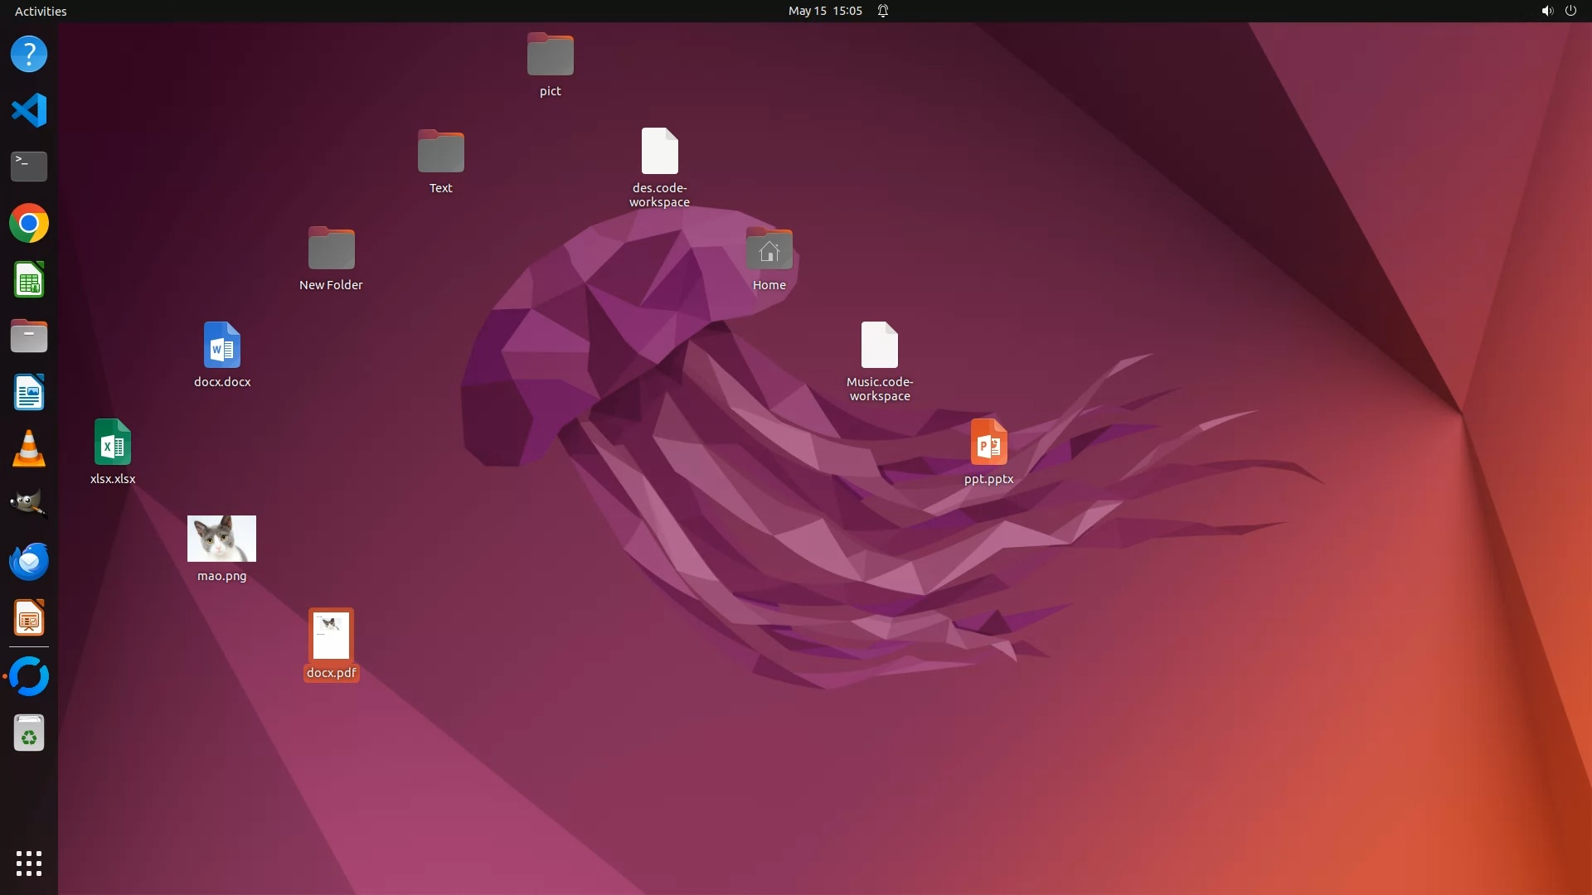Open VLC media player from the dock

pyautogui.click(x=29, y=449)
